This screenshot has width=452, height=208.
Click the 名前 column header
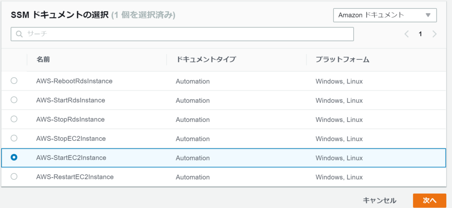tap(43, 60)
